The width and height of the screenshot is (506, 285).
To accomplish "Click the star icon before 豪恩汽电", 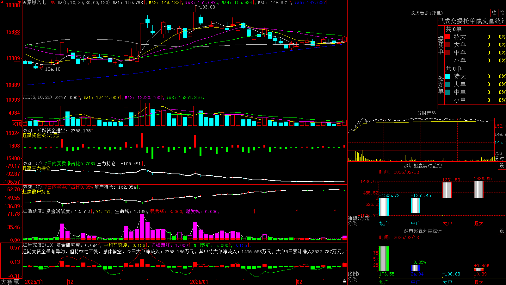I will coord(25,3).
